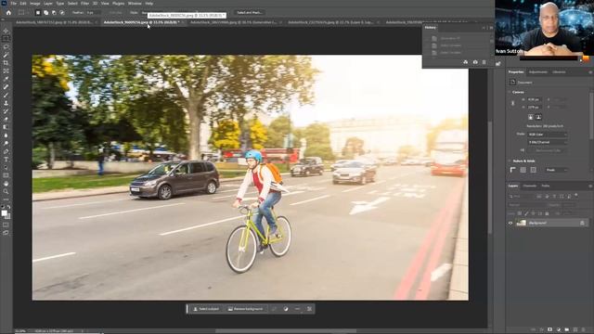This screenshot has width=594, height=334.
Task: Hide the Background layer eye icon
Action: click(x=510, y=223)
